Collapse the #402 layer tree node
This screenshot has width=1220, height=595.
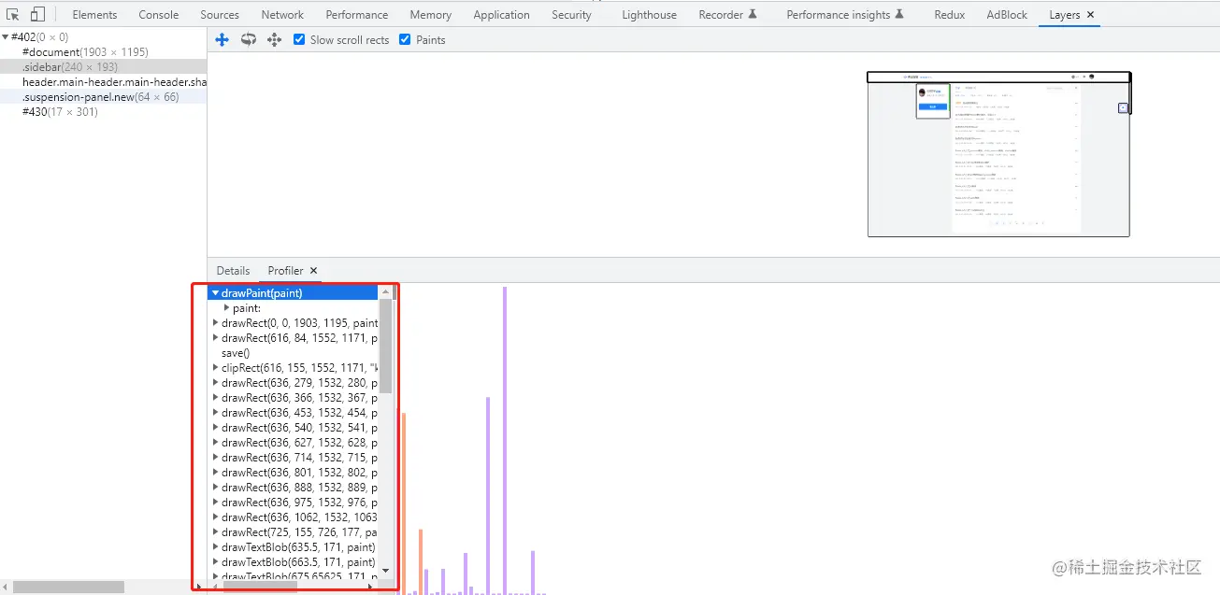point(6,37)
